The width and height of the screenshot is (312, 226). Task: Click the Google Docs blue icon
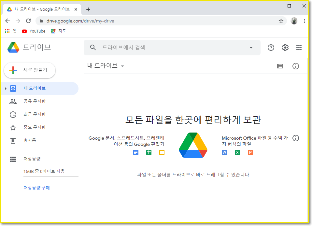[136, 153]
